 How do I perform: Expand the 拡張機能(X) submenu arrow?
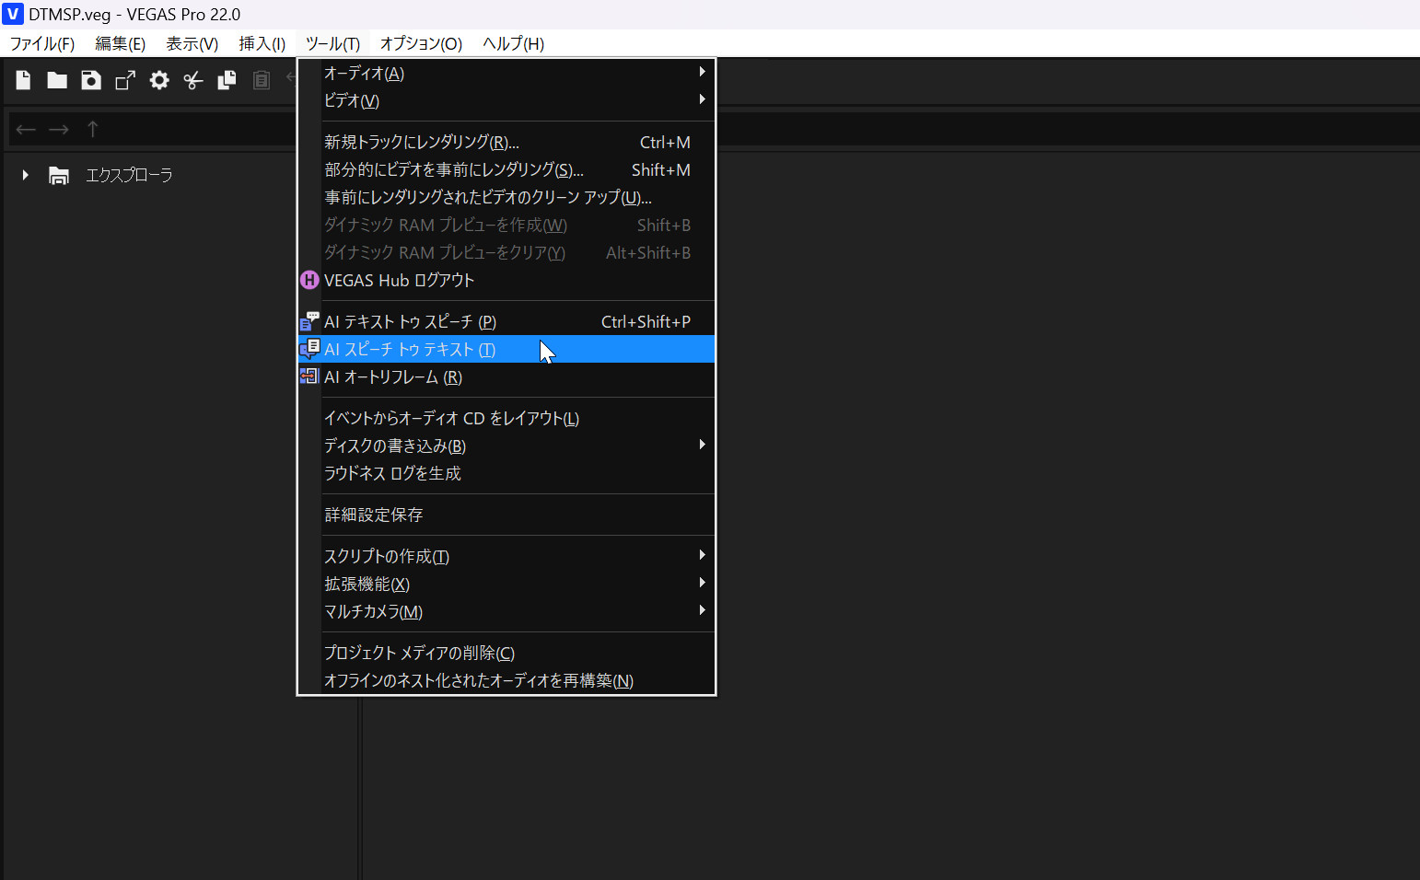[702, 583]
